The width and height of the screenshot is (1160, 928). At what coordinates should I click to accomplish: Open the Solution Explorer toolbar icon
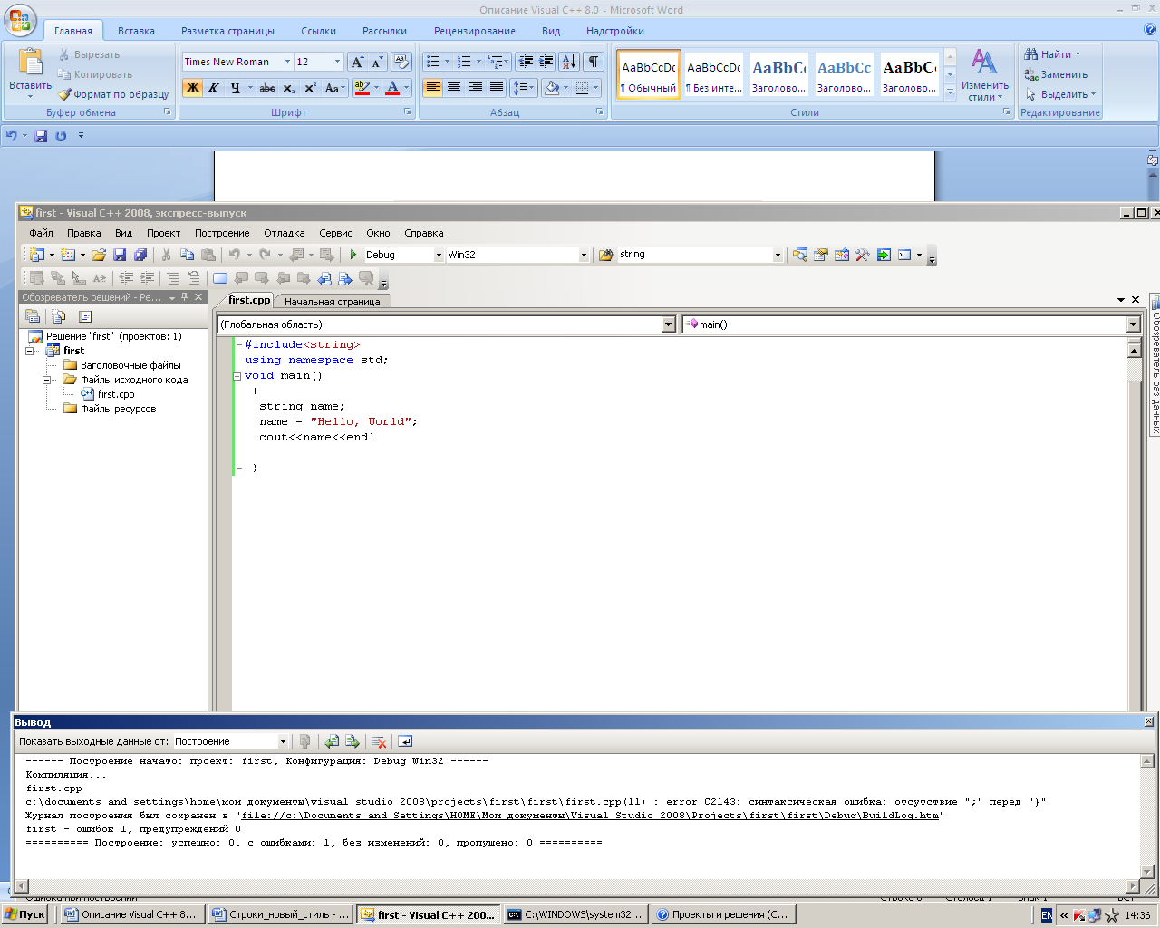point(799,255)
